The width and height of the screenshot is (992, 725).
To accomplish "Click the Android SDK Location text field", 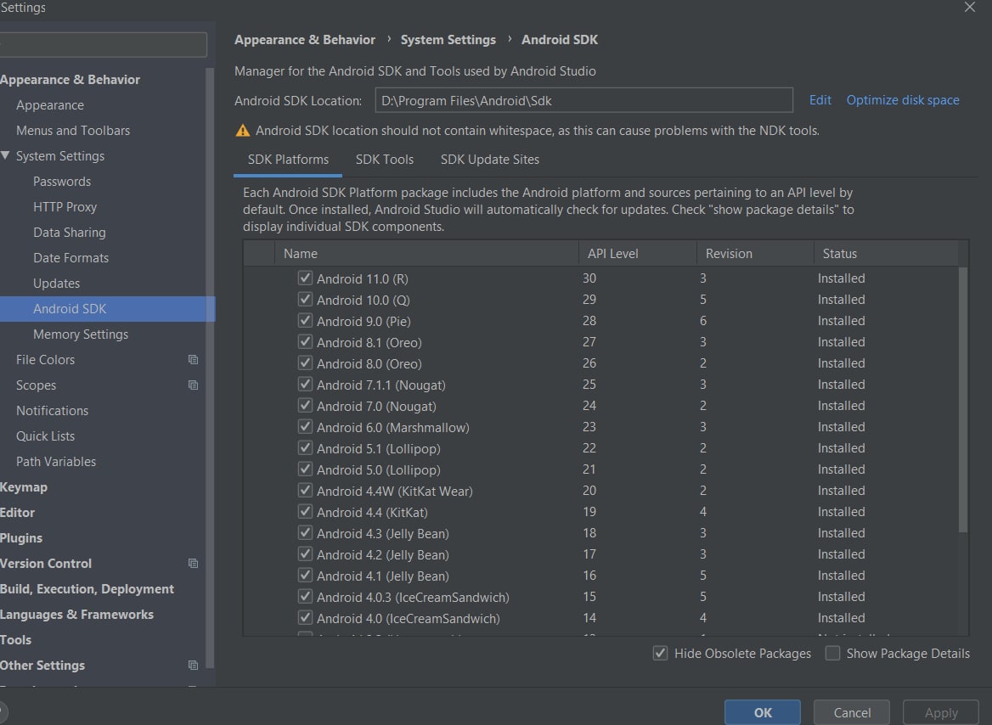I will [583, 100].
